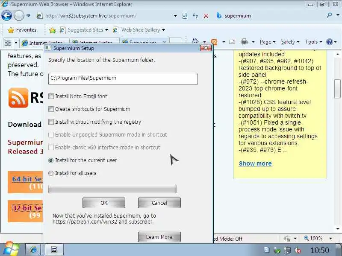The image size is (342, 256).
Task: Click the Bing search box text
Action: click(x=238, y=16)
